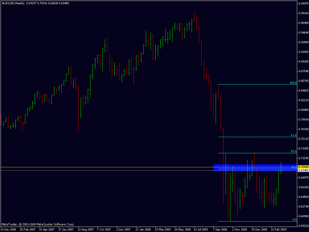Click the 18 May 2008 date label

point(182,230)
